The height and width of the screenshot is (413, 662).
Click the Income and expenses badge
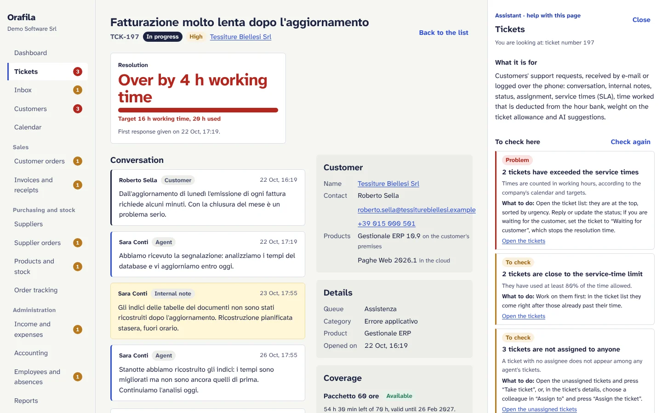[x=78, y=329]
